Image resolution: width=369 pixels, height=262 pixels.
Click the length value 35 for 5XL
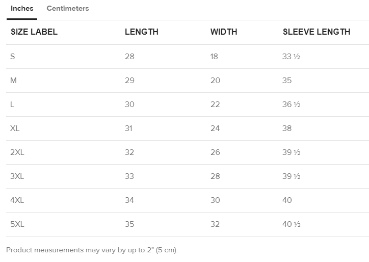coord(129,224)
